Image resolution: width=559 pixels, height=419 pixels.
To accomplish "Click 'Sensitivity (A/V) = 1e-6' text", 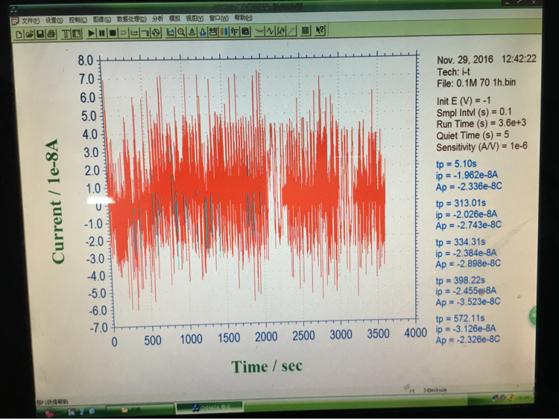I will tap(481, 147).
